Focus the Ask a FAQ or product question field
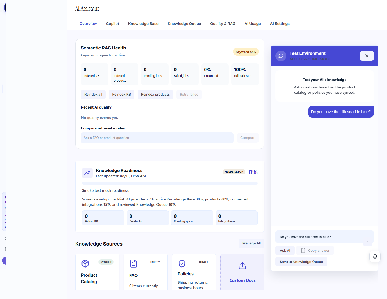 pos(157,138)
